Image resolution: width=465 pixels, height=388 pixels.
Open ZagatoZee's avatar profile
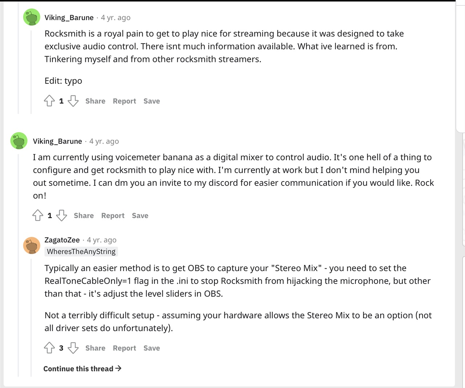[x=32, y=246]
